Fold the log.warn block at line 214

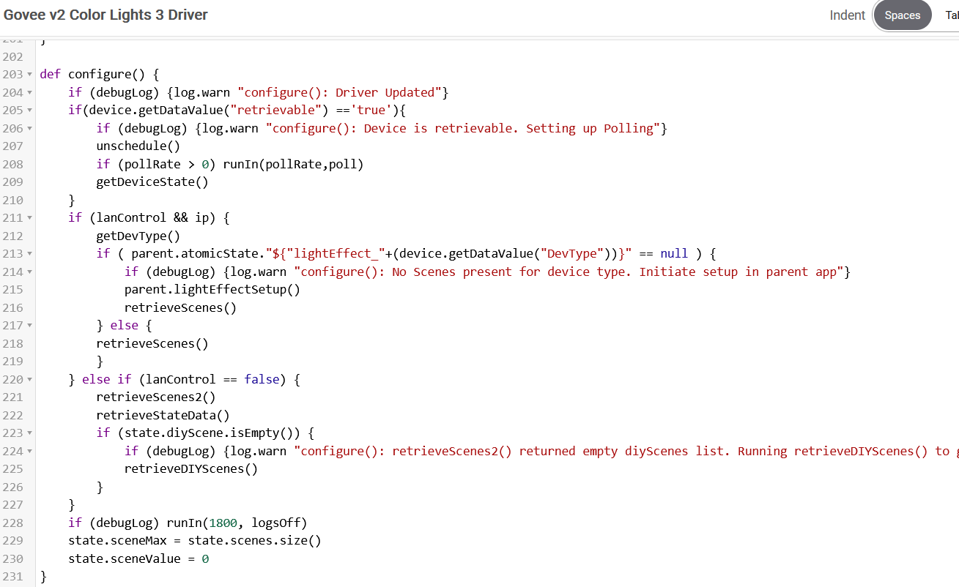click(29, 272)
